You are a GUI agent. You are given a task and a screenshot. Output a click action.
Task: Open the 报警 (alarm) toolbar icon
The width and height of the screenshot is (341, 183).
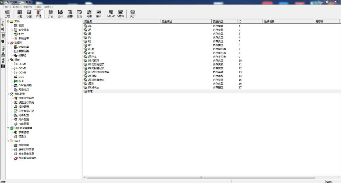coord(70,14)
